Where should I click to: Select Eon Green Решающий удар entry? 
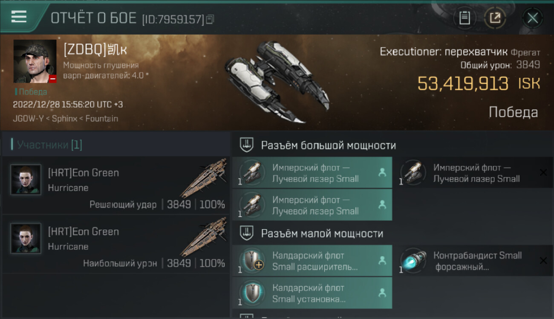[115, 185]
